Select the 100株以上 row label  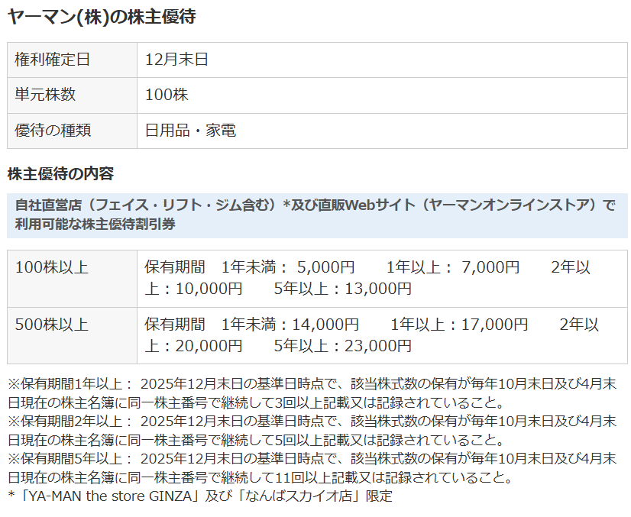click(x=52, y=267)
